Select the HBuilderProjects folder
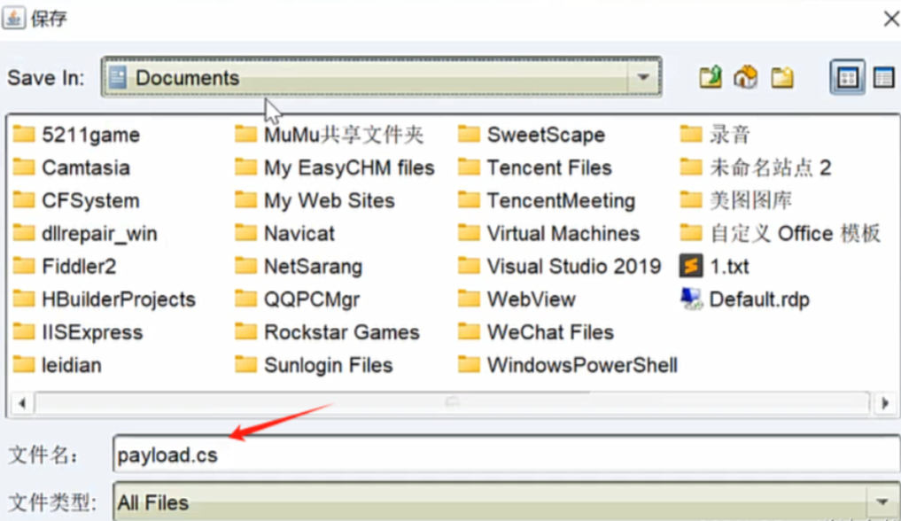The width and height of the screenshot is (901, 521). (x=104, y=299)
